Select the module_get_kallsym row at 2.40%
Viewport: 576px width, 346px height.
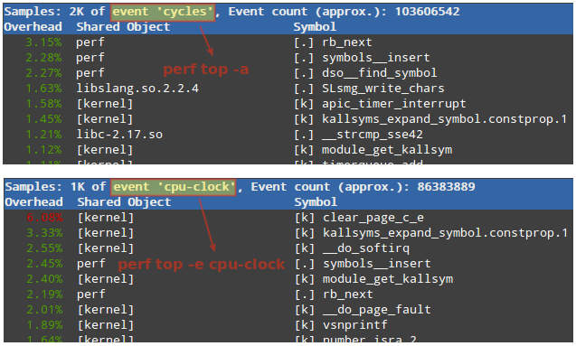[x=288, y=279]
